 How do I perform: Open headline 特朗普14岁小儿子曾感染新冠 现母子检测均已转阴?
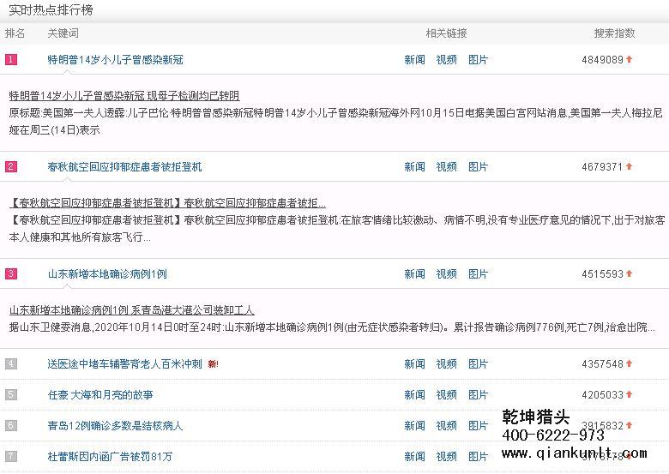[124, 95]
